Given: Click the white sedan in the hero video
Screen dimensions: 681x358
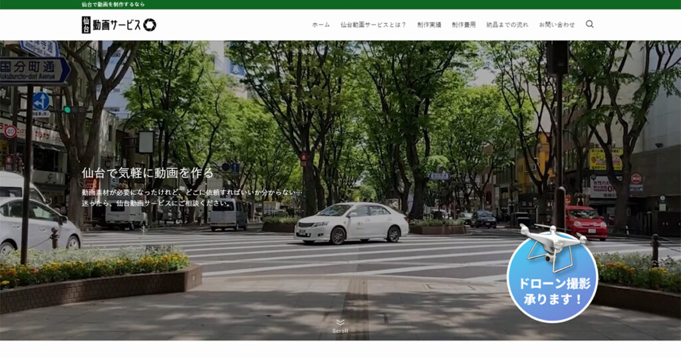Looking at the screenshot, I should click(351, 223).
